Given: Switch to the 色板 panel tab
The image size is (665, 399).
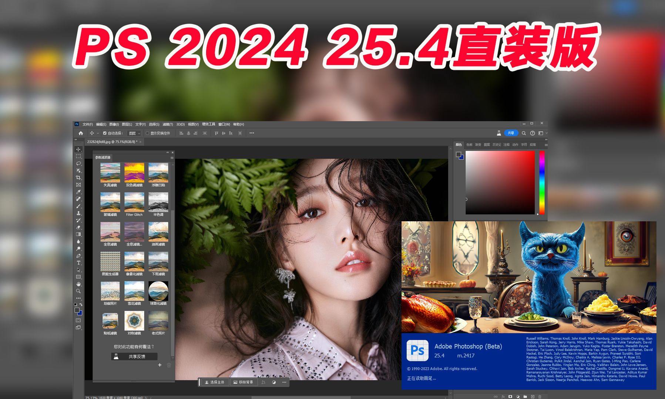Looking at the screenshot, I should click(469, 145).
